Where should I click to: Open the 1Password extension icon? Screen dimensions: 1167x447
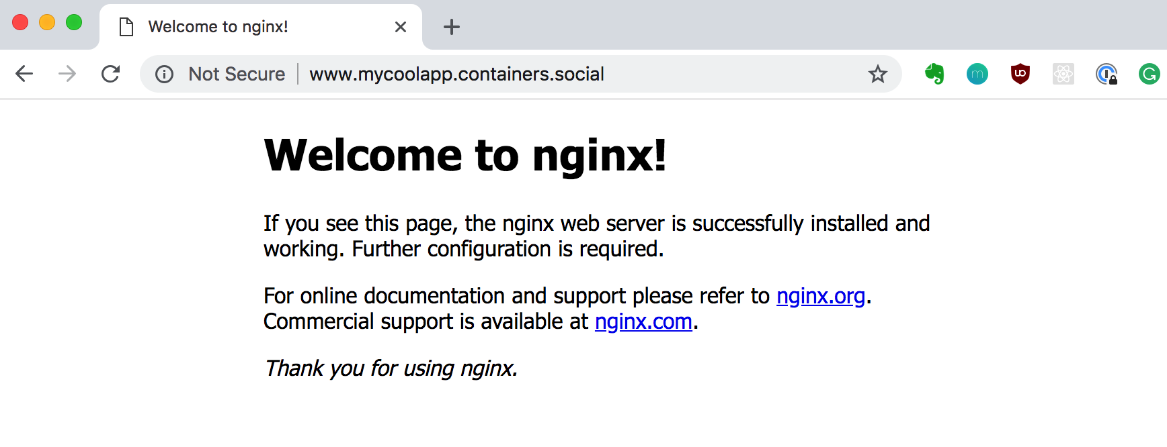coord(1106,74)
